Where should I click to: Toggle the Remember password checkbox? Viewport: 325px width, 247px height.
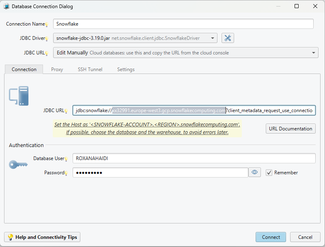(x=269, y=173)
